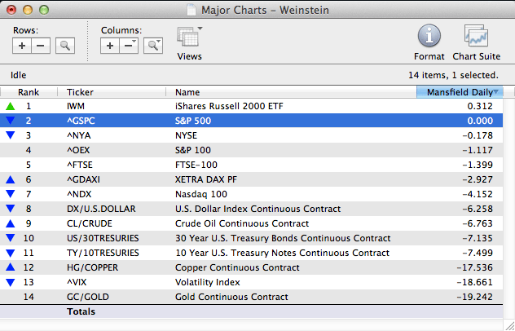This screenshot has height=331, width=515.
Task: Click blue down arrow beside ^NYA
Action: tap(10, 135)
